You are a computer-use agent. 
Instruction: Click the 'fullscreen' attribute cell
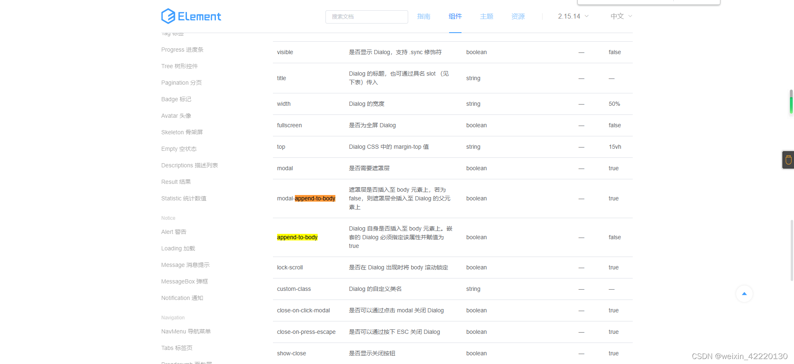pyautogui.click(x=289, y=125)
